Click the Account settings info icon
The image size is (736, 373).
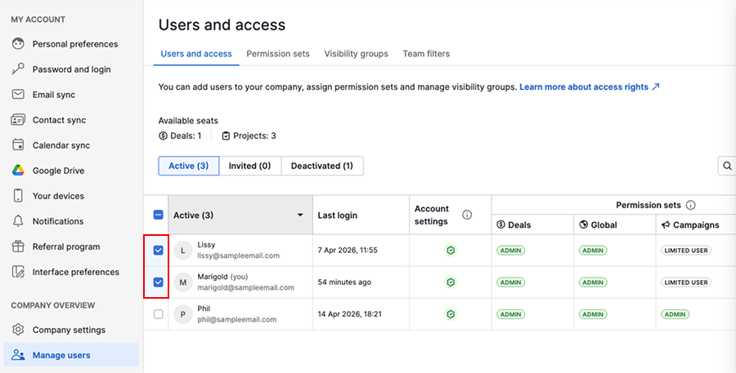467,215
